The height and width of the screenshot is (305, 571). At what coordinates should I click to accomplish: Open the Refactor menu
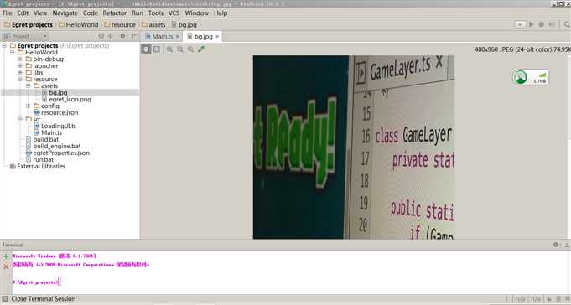coord(114,13)
